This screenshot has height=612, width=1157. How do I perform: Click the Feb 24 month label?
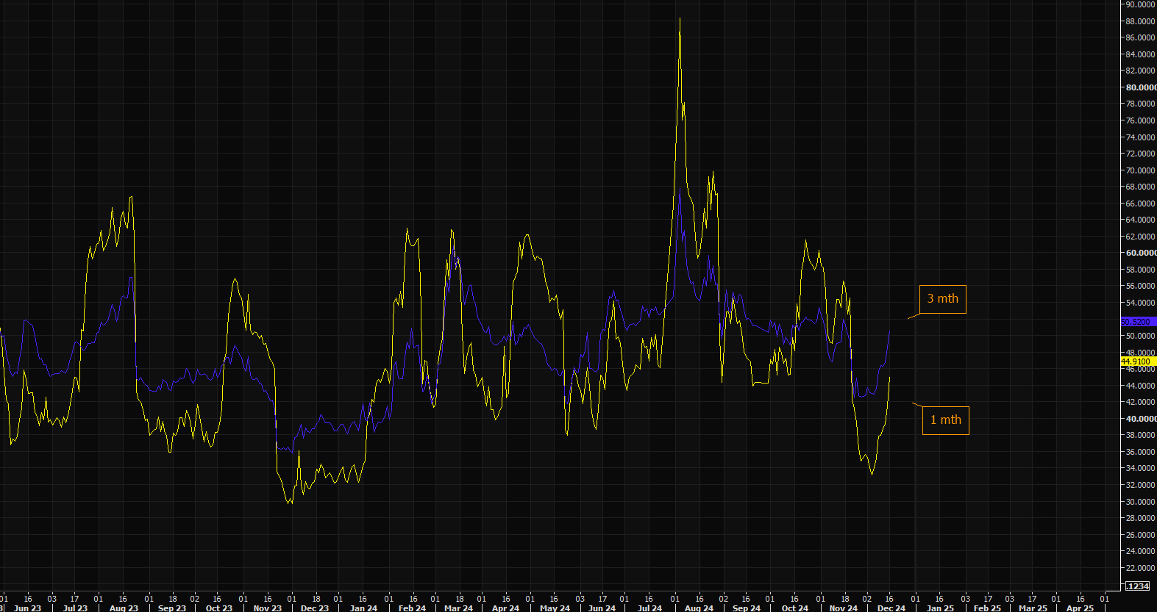[x=412, y=608]
